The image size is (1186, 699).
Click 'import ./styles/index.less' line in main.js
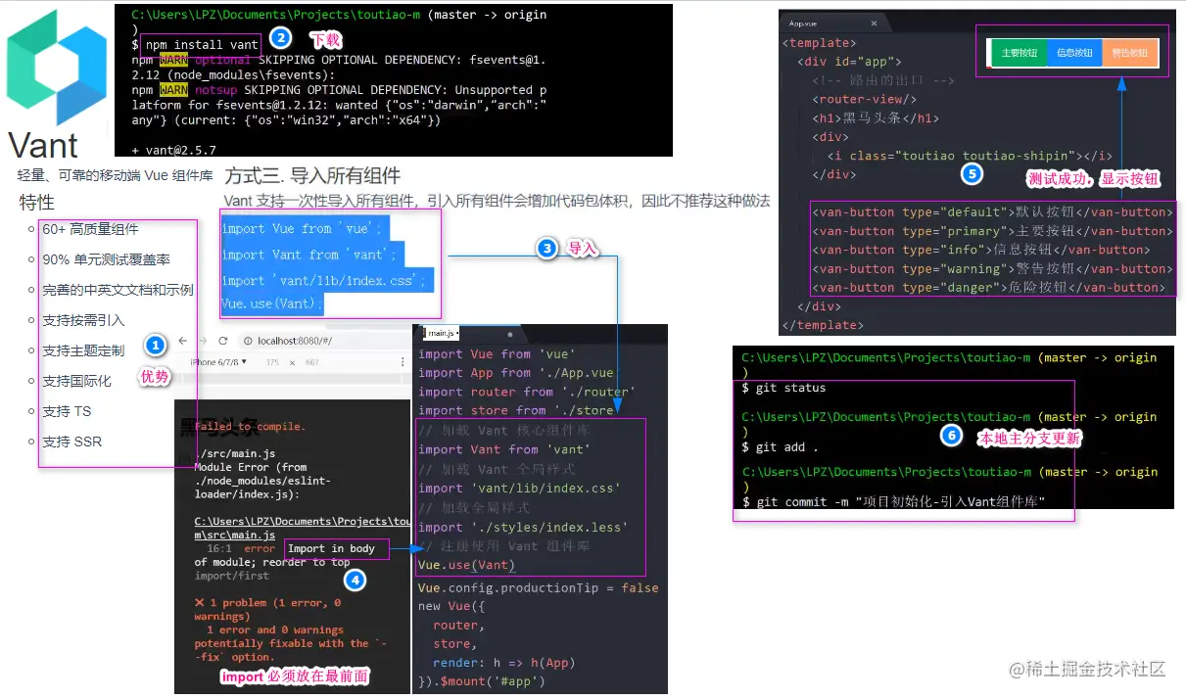click(523, 527)
